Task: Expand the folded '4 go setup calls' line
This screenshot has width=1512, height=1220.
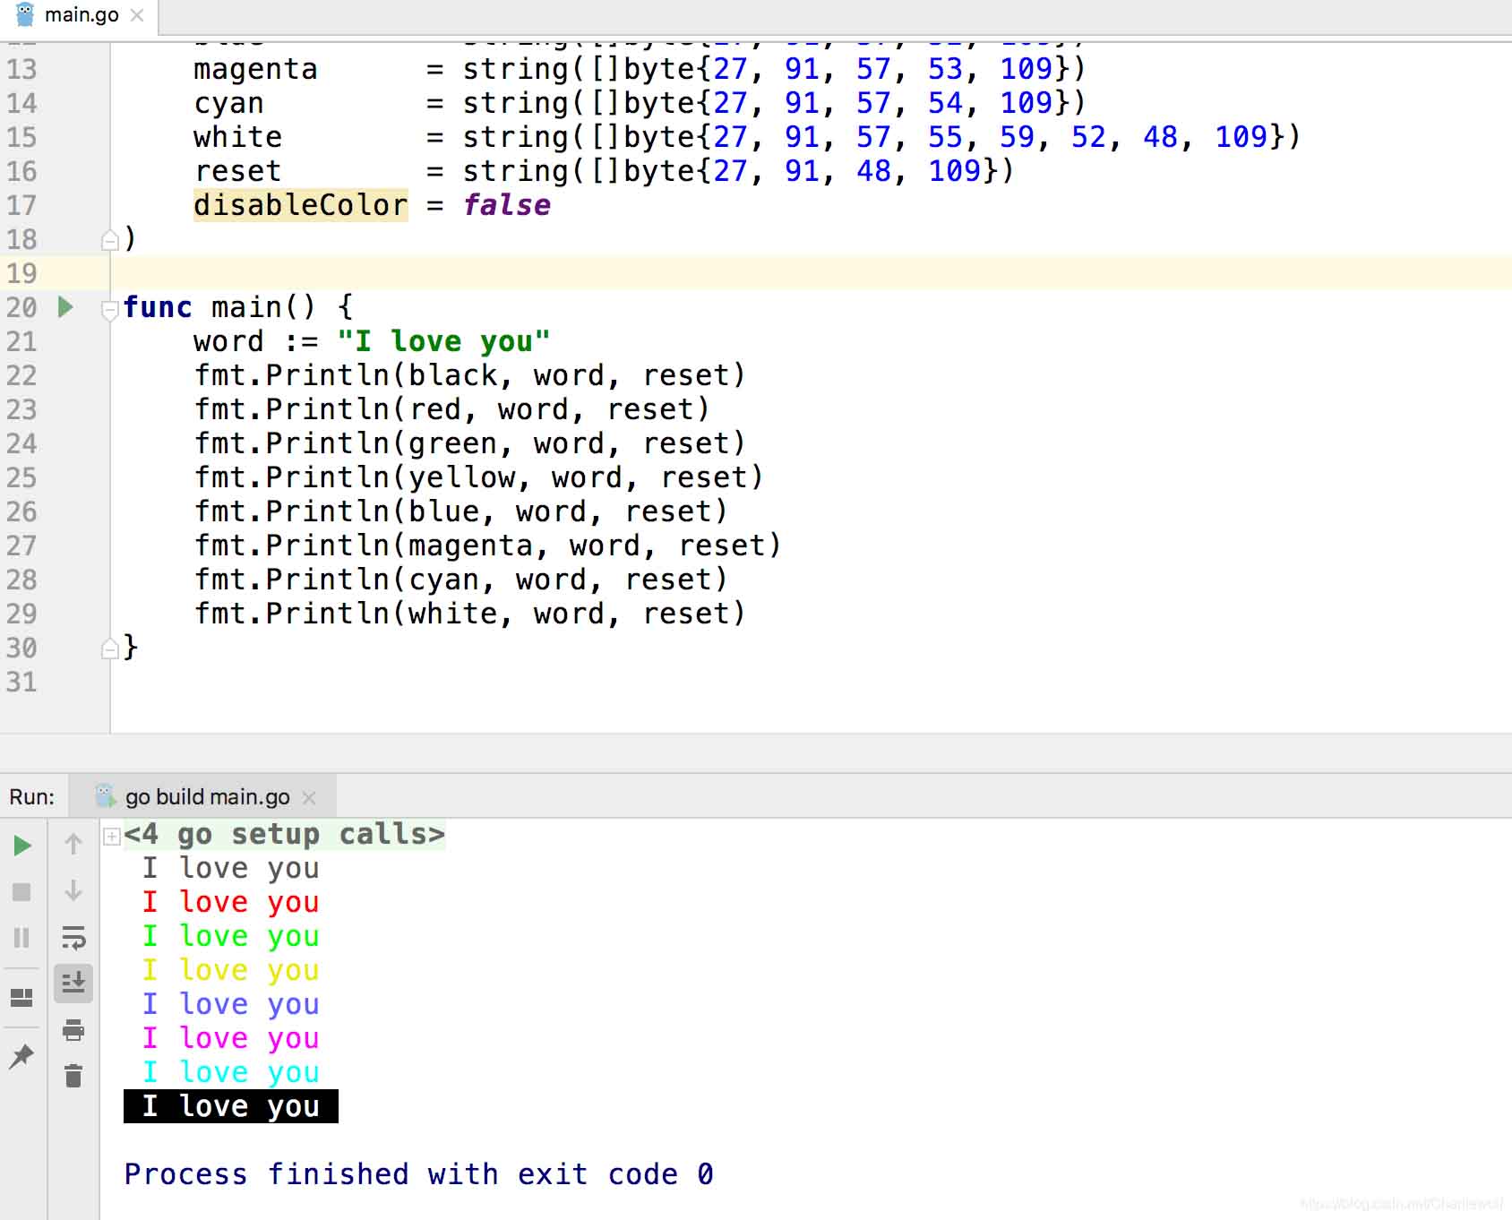Action: [x=111, y=837]
